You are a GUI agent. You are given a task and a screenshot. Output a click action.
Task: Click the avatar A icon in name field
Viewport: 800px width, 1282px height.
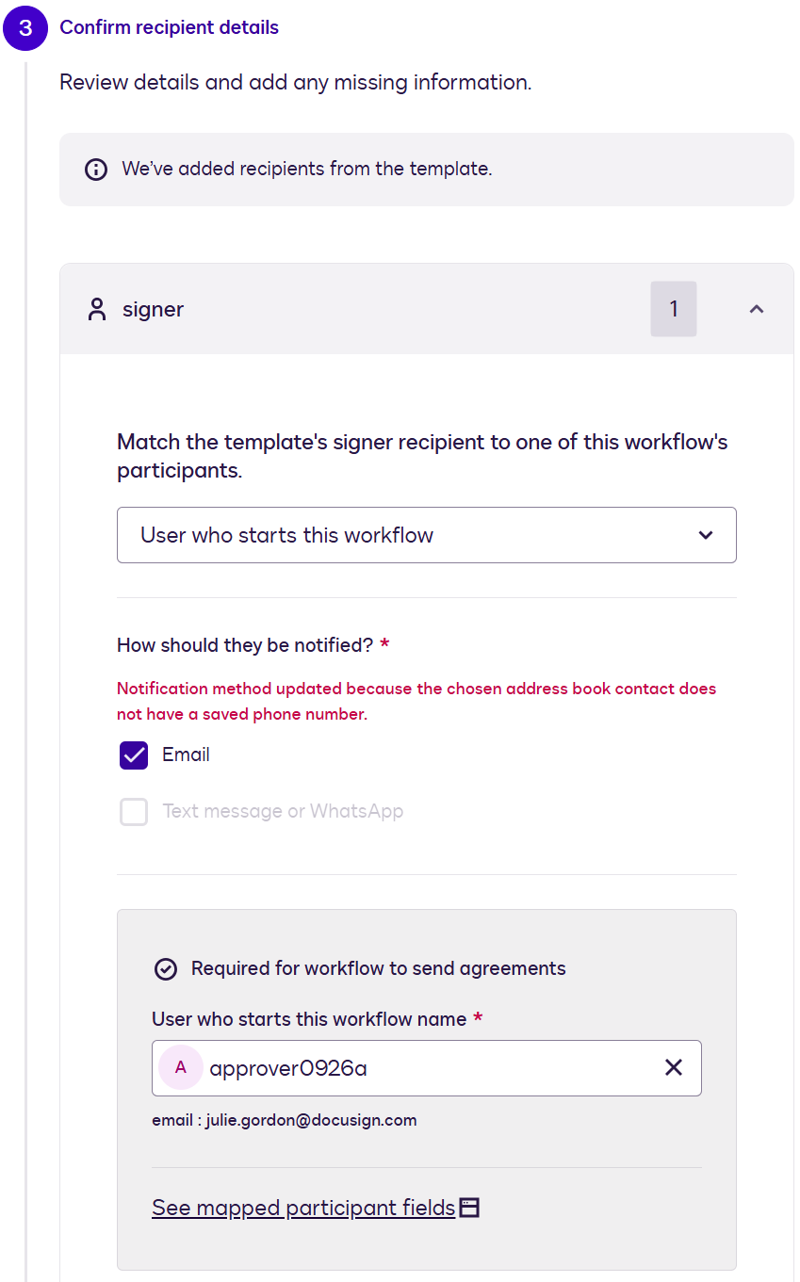[181, 1067]
